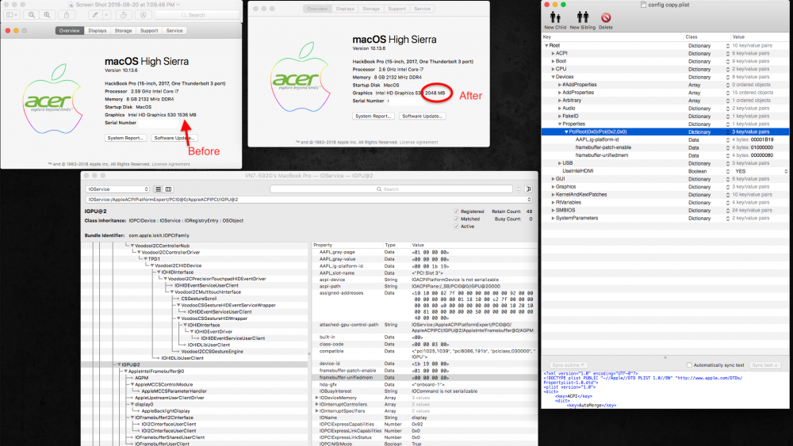This screenshot has height=446, width=793.
Task: Toggle the Matched checkbox
Action: pos(456,219)
